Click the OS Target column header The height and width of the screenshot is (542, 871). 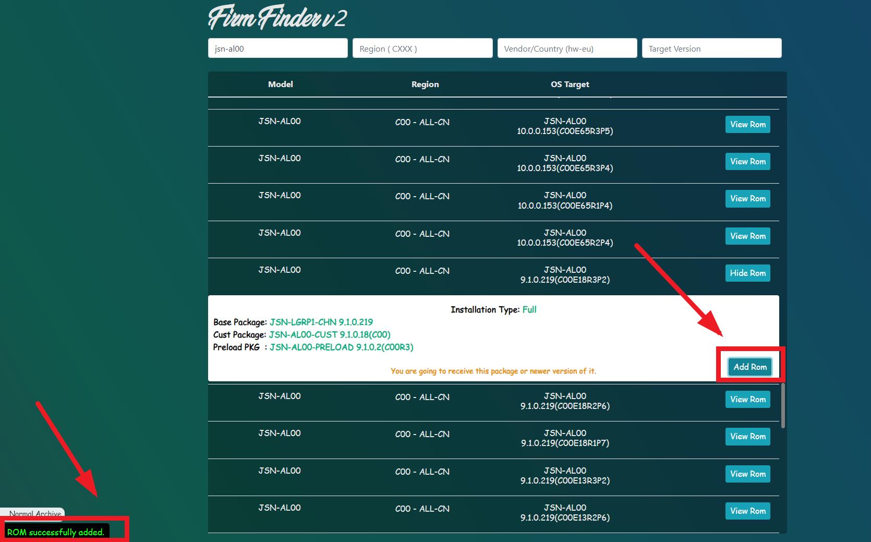click(570, 84)
